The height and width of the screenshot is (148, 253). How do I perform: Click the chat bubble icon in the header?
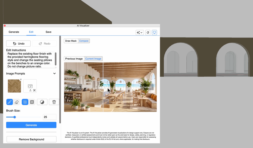(154, 32)
